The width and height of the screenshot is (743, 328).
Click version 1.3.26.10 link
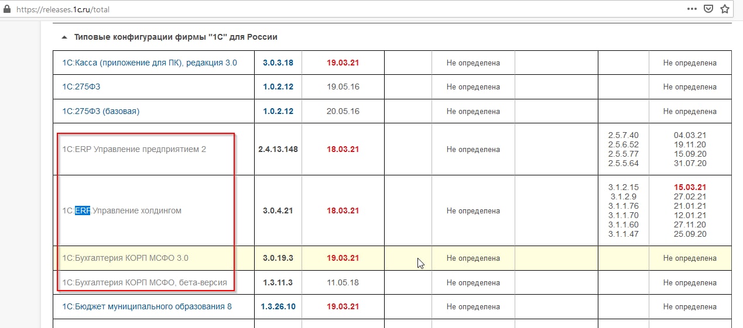pos(278,306)
